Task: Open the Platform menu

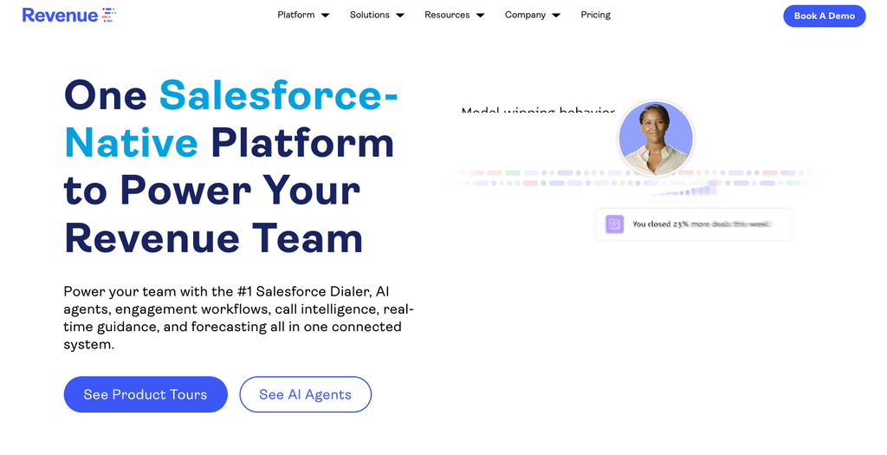Action: click(x=296, y=15)
